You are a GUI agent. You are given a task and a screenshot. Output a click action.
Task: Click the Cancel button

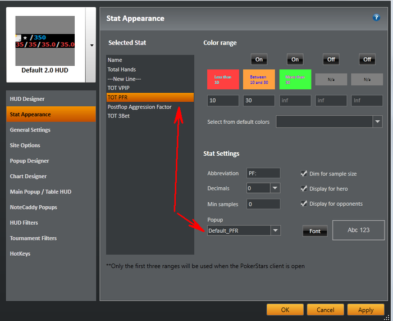(325, 310)
